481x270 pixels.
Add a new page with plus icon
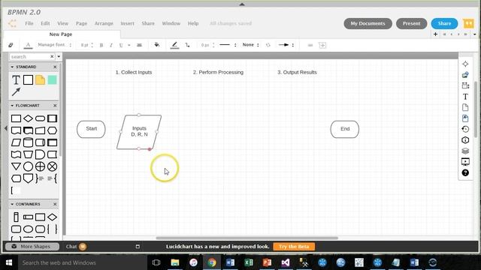click(x=435, y=34)
